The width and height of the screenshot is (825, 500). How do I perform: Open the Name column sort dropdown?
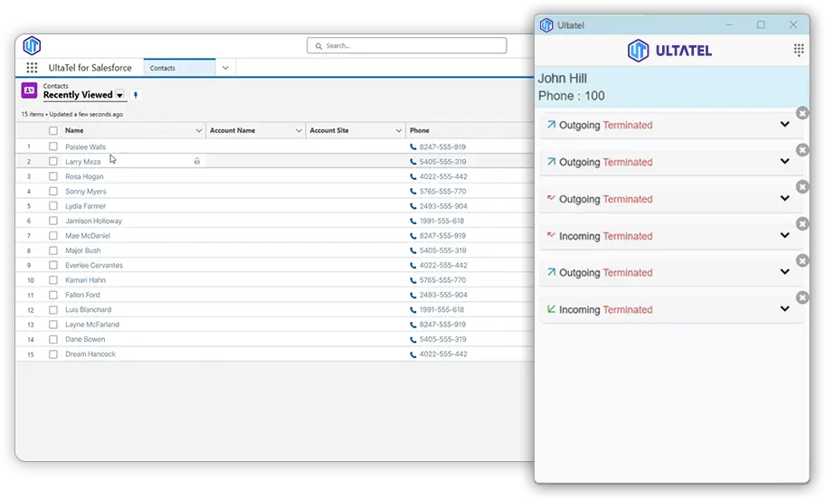(x=199, y=131)
